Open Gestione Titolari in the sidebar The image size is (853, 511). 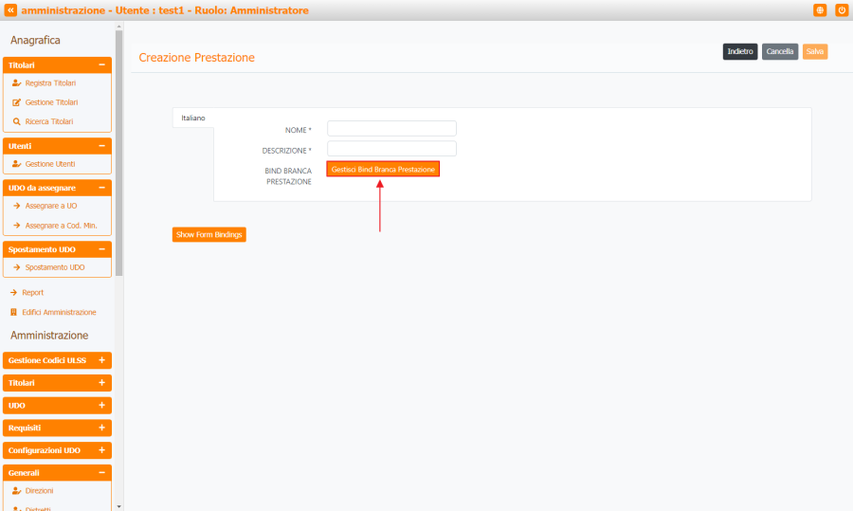point(51,102)
